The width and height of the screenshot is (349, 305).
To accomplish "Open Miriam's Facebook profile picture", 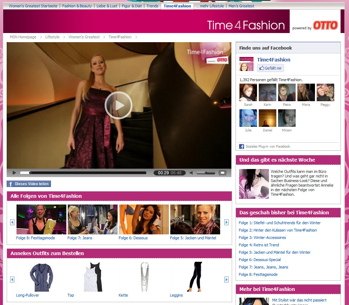I will click(287, 118).
